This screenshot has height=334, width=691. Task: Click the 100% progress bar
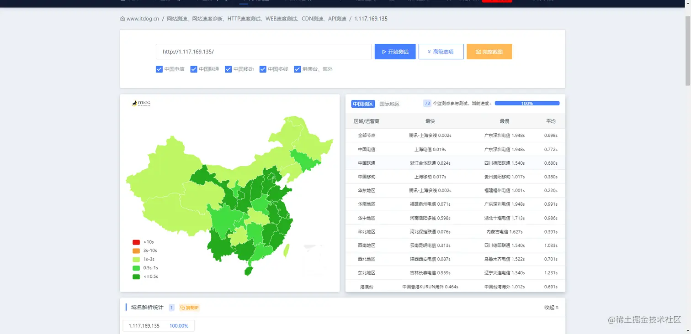coord(527,104)
